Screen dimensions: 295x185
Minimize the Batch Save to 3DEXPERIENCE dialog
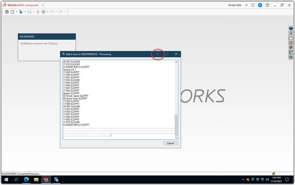158,54
